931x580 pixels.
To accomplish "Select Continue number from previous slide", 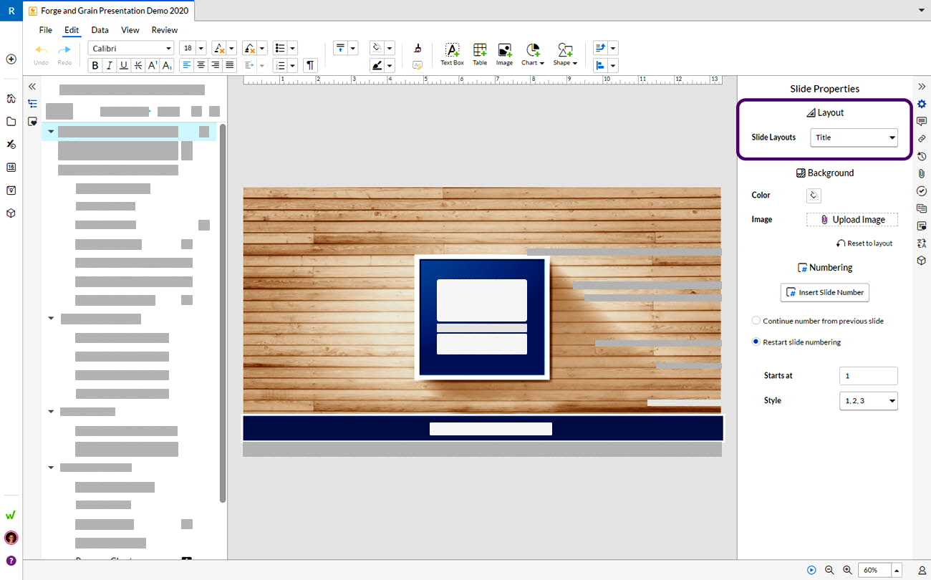I will coord(817,321).
